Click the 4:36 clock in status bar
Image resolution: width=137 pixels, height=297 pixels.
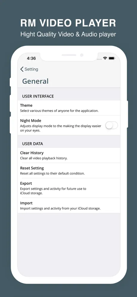(x=31, y=58)
